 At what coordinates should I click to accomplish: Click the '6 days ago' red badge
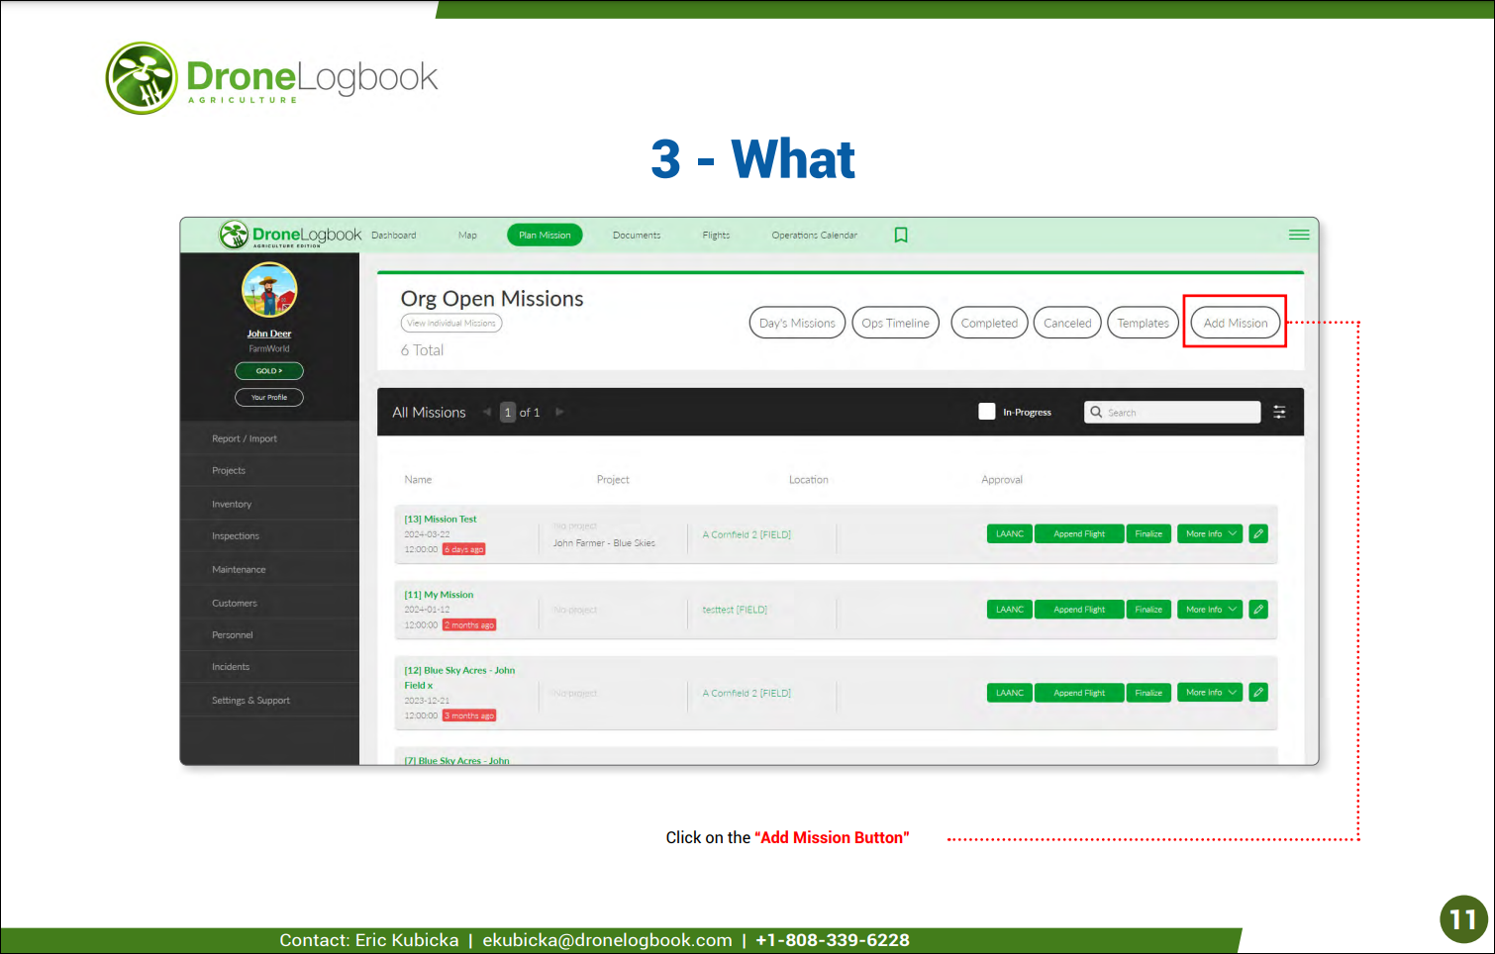463,549
